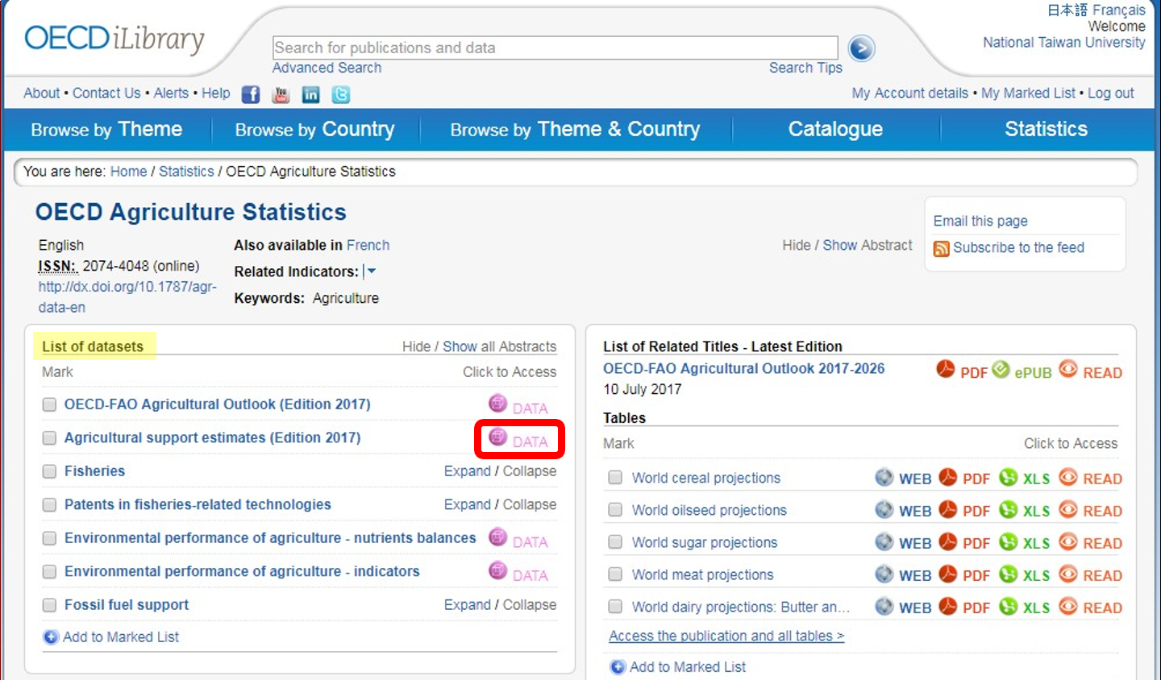Open the French version link

[368, 245]
